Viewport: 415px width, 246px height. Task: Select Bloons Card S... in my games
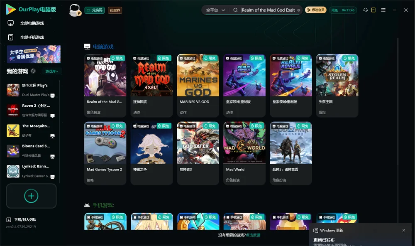point(31,151)
